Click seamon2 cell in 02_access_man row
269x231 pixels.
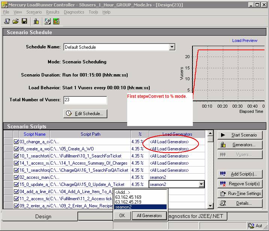point(177,177)
